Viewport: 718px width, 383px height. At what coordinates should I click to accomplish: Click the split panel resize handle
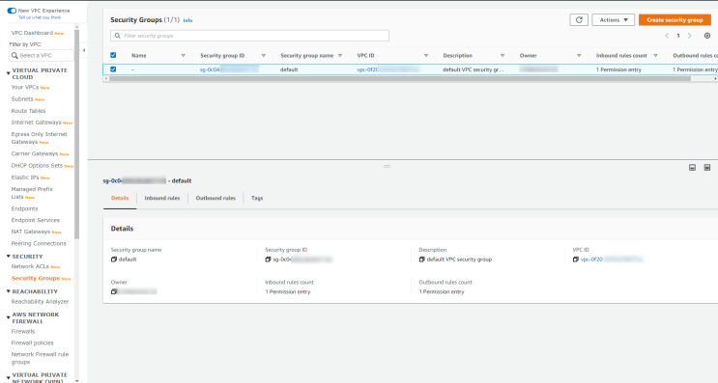coord(387,166)
